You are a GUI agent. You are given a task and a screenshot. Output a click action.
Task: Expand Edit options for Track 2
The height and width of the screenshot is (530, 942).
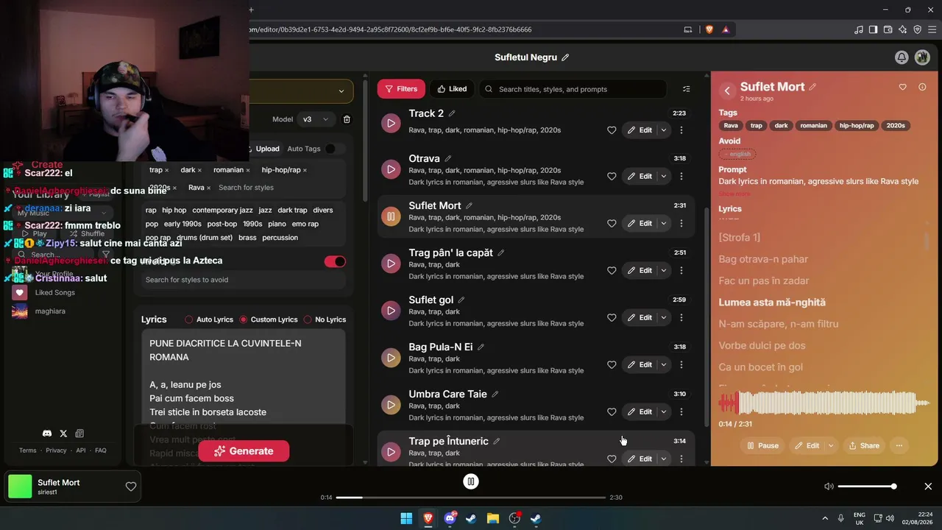pyautogui.click(x=664, y=130)
